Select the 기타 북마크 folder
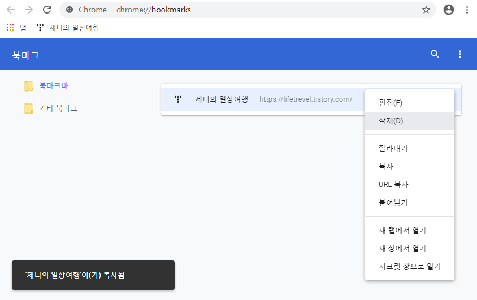477x300 pixels. [x=58, y=108]
